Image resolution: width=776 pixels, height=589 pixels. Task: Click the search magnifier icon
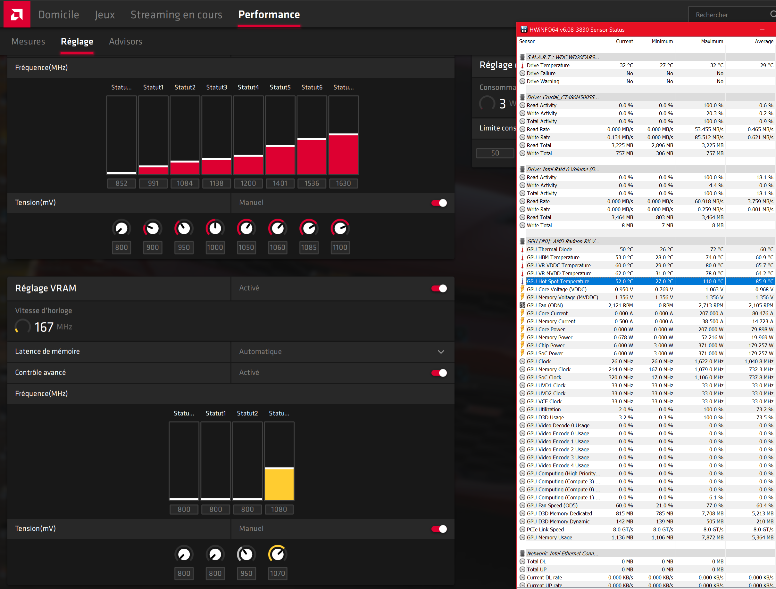(772, 14)
